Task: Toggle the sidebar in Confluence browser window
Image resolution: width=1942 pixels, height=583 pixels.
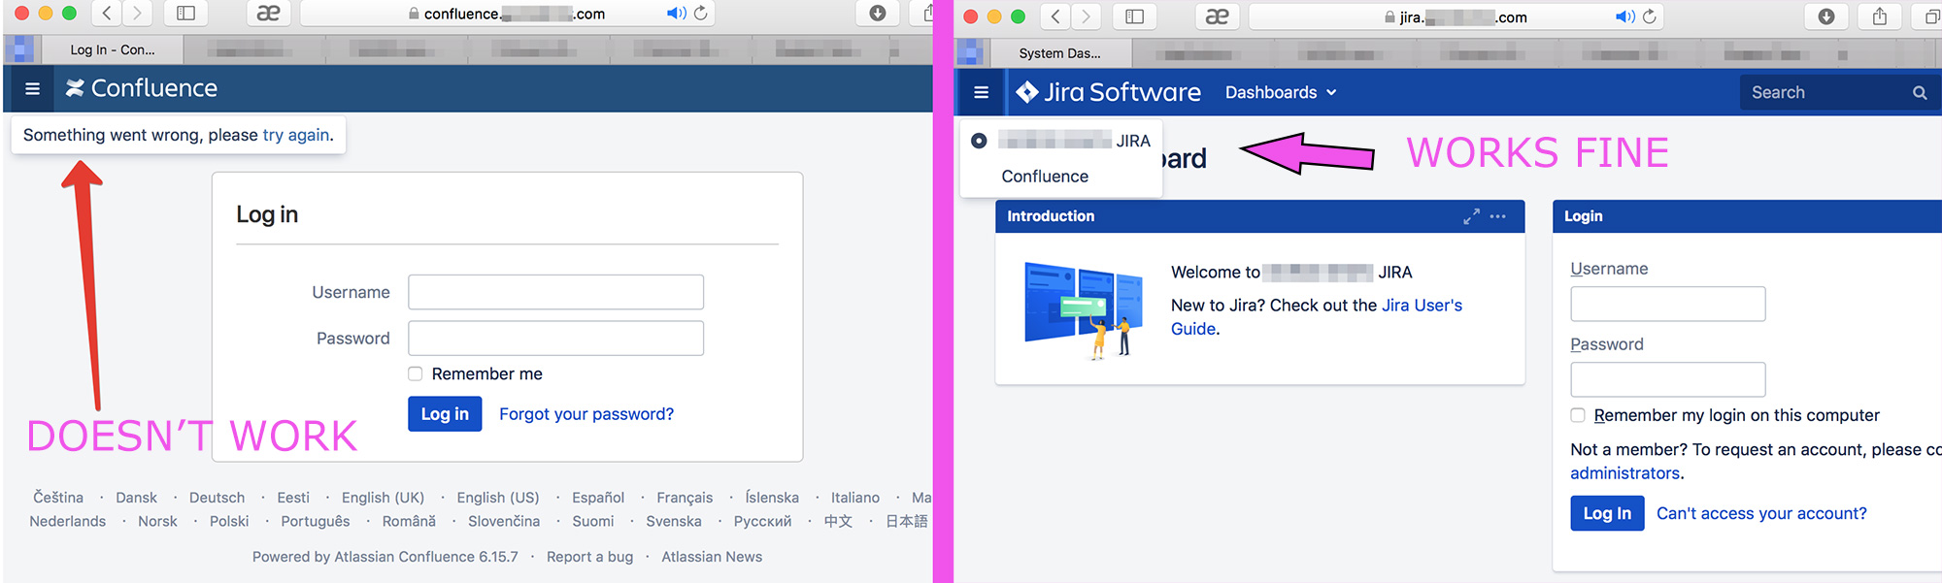Action: 185,13
